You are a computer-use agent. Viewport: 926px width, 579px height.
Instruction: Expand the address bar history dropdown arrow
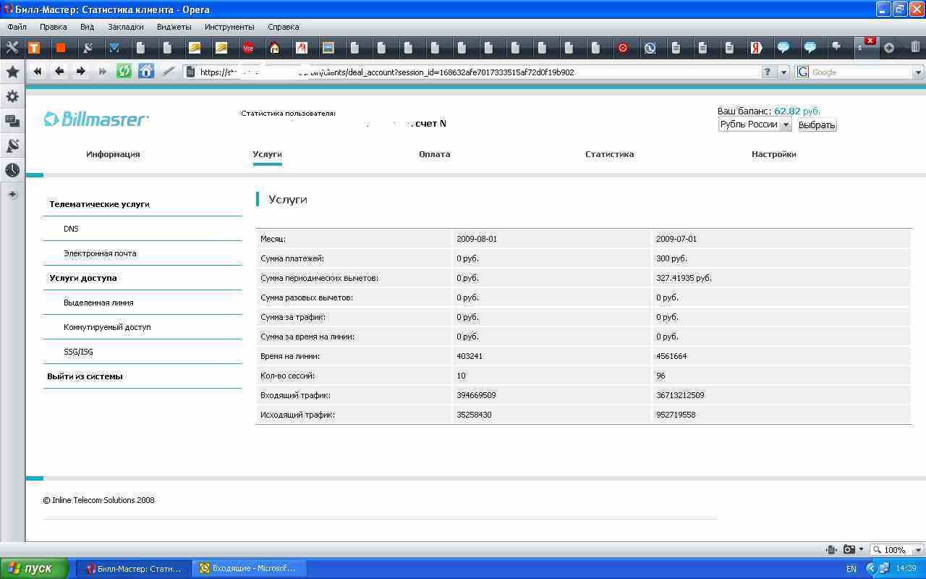pos(783,72)
